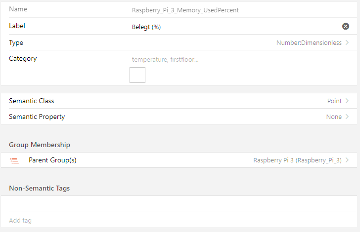The height and width of the screenshot is (232, 360).
Task: Open Raspberry Pi 3 (Raspberry_Pi_3) group selection
Action: point(297,160)
